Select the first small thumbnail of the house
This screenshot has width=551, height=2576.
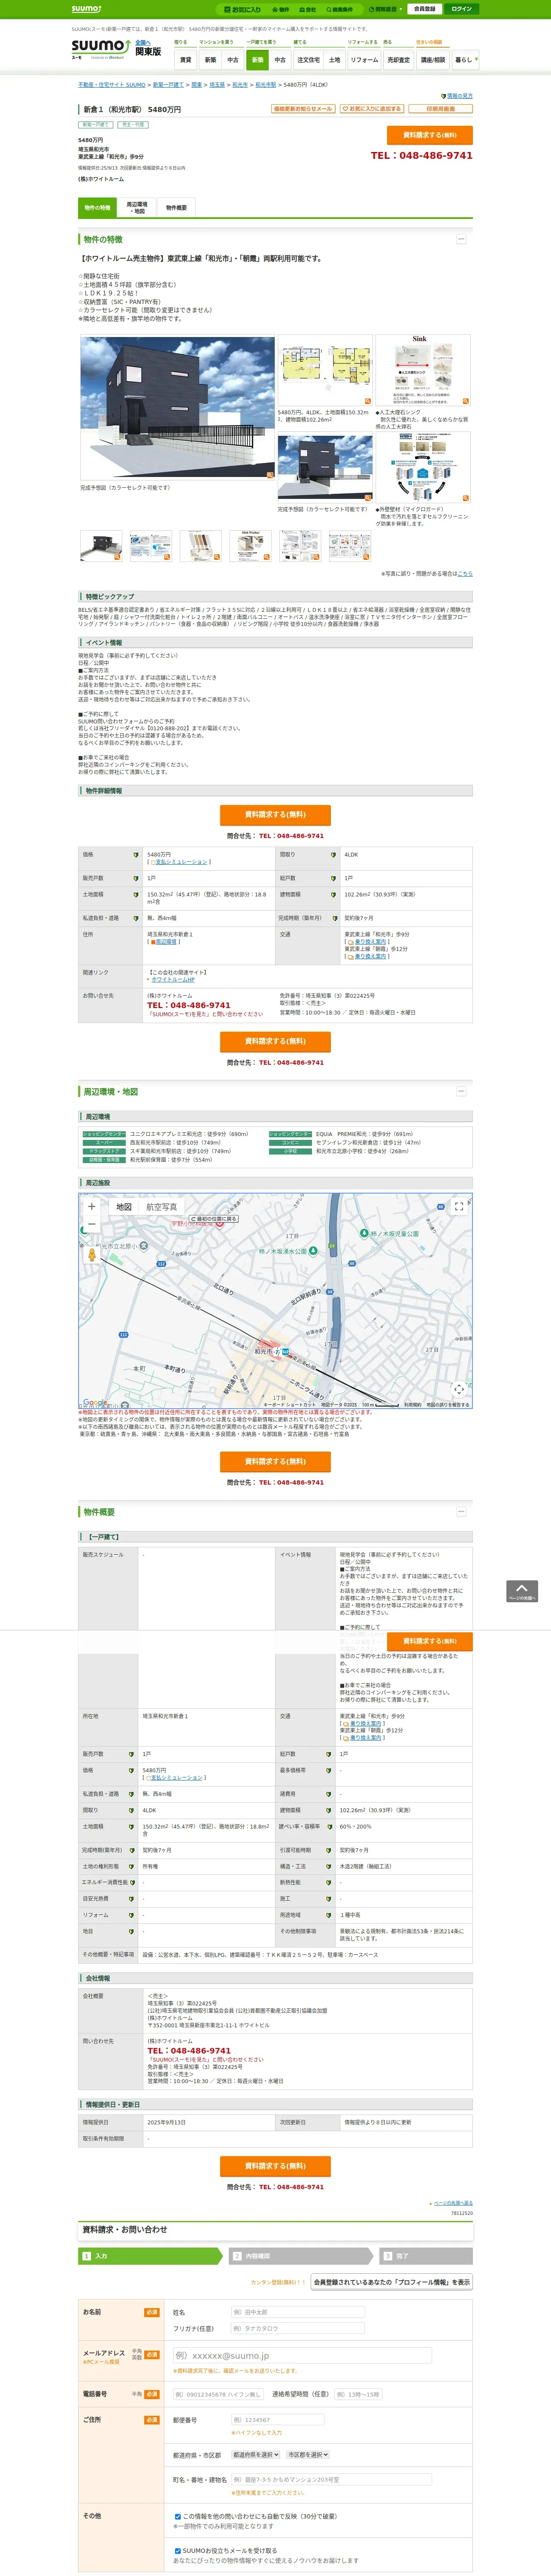[101, 546]
